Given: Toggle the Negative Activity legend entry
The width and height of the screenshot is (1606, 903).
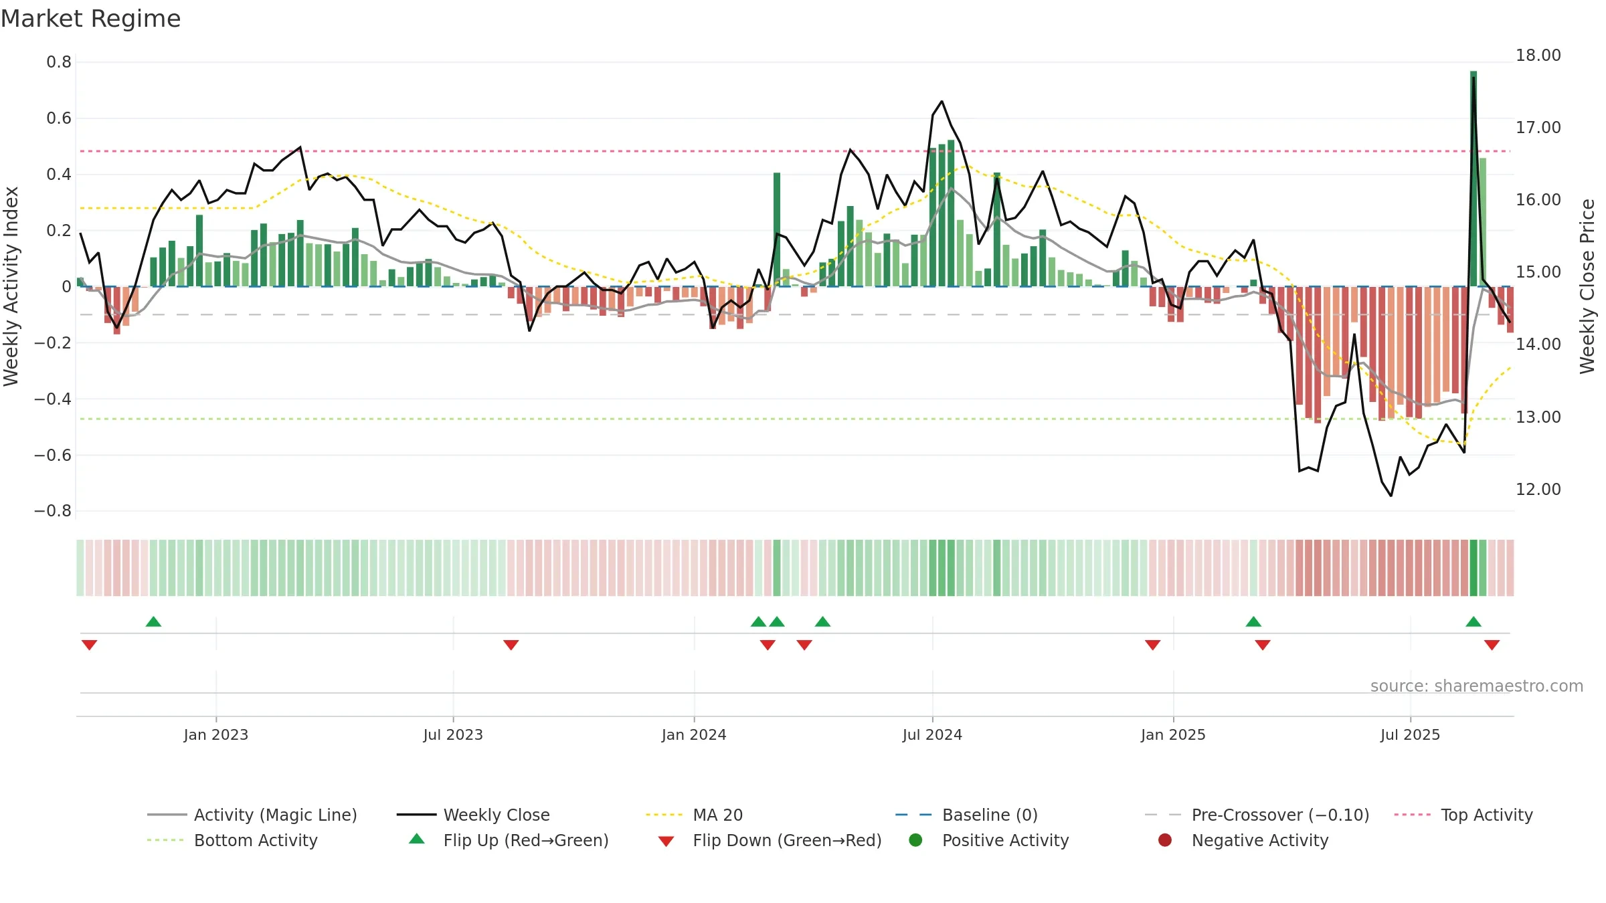Looking at the screenshot, I should pos(1243,840).
